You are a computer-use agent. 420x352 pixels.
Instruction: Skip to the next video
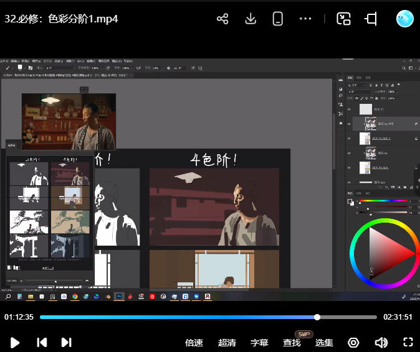[x=67, y=343]
